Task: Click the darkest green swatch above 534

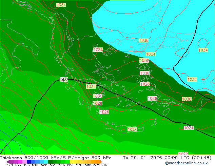Action: (50, 162)
